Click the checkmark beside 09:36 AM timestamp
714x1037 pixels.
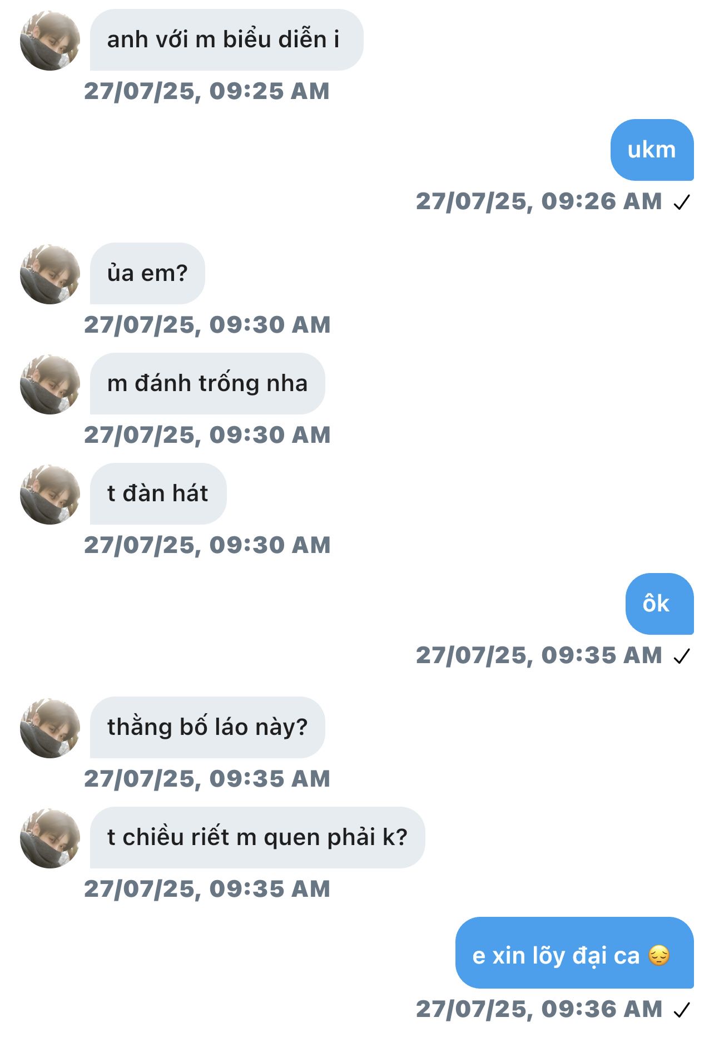(x=681, y=1010)
